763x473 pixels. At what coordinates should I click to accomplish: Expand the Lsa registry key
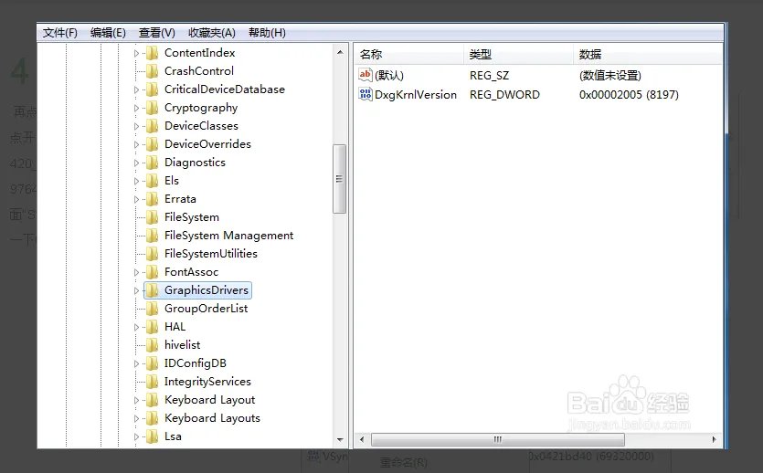click(x=137, y=436)
